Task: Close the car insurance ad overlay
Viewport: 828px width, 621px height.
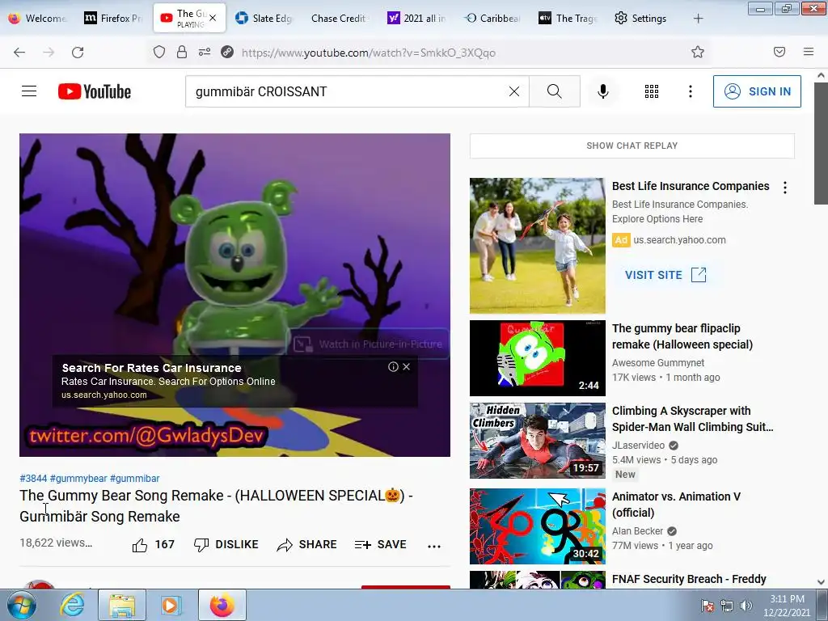Action: tap(406, 366)
